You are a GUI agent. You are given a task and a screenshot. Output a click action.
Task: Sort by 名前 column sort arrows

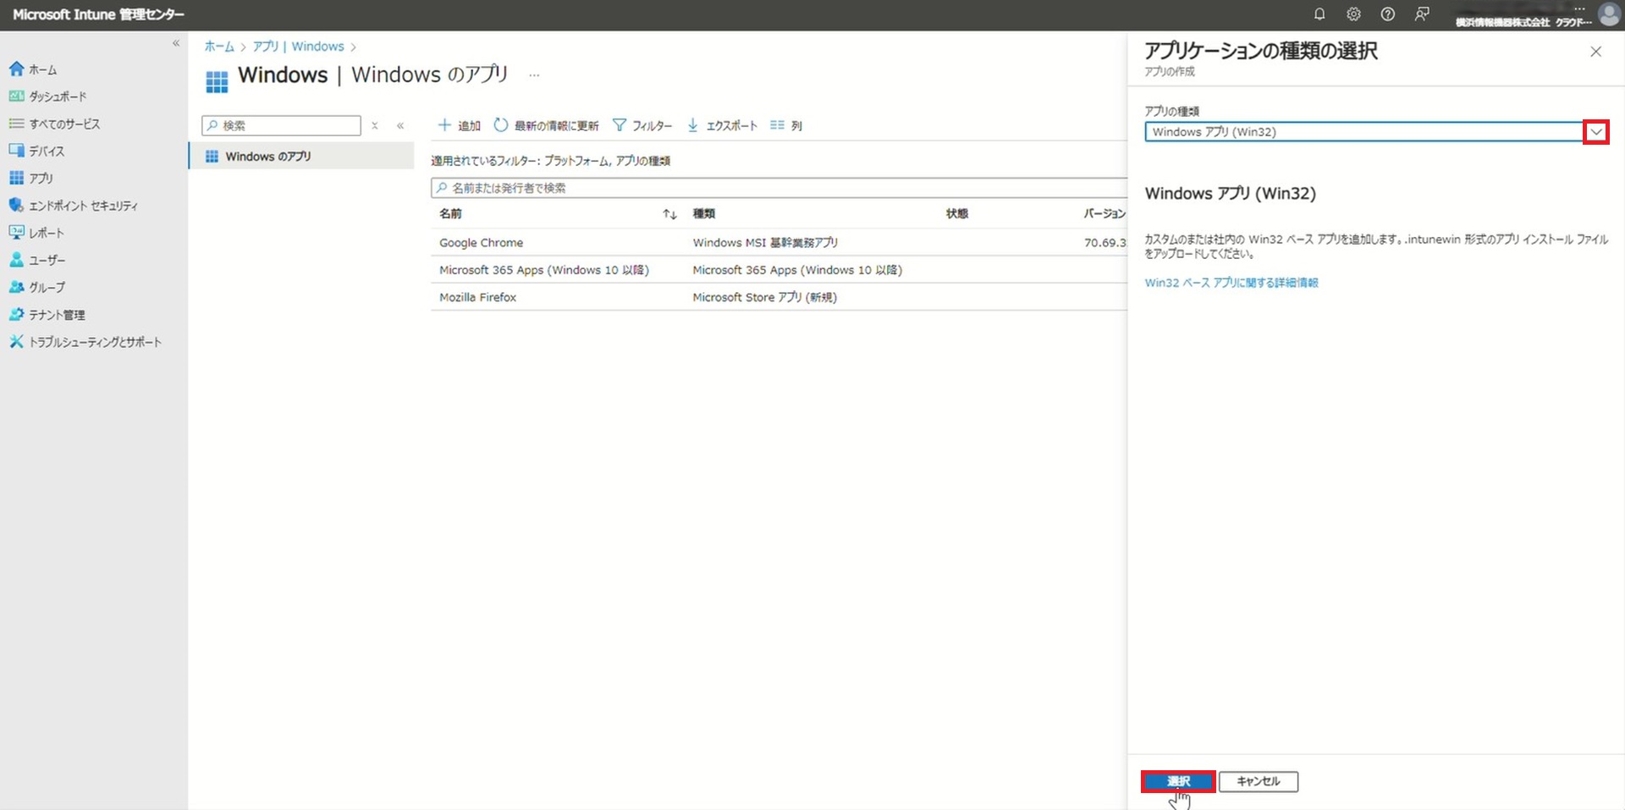click(669, 214)
